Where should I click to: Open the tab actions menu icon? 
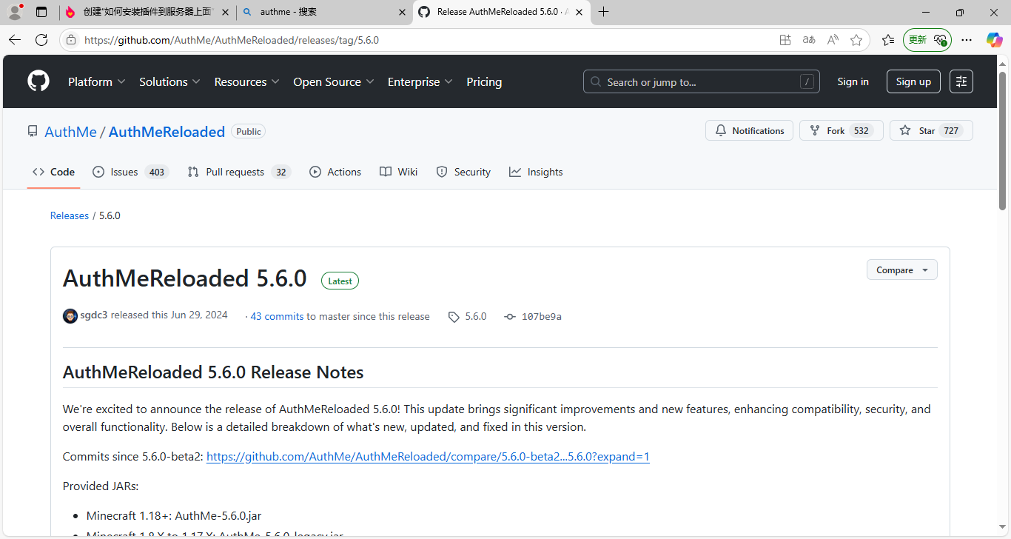coord(41,12)
